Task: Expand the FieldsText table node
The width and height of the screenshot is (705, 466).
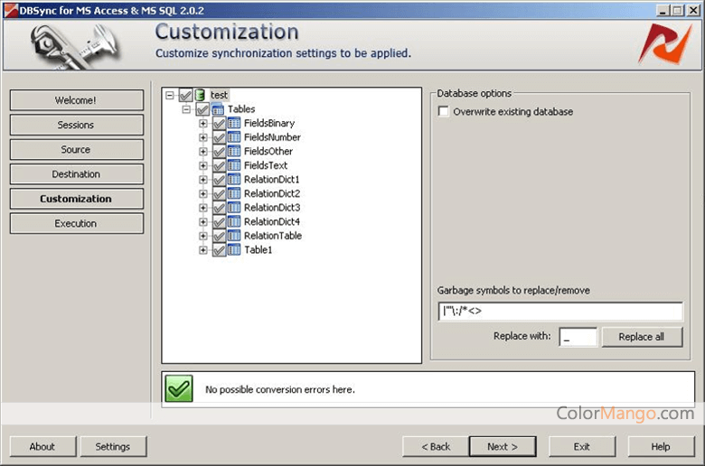Action: pyautogui.click(x=203, y=165)
